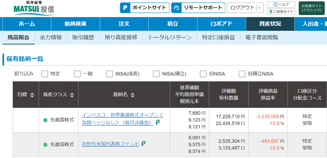Open the ポイントサイト button

[145, 8]
